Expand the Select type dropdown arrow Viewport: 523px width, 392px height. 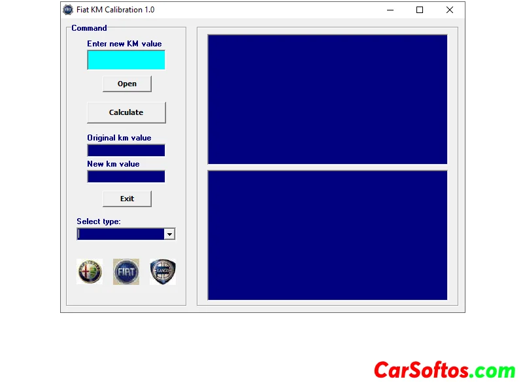point(169,234)
